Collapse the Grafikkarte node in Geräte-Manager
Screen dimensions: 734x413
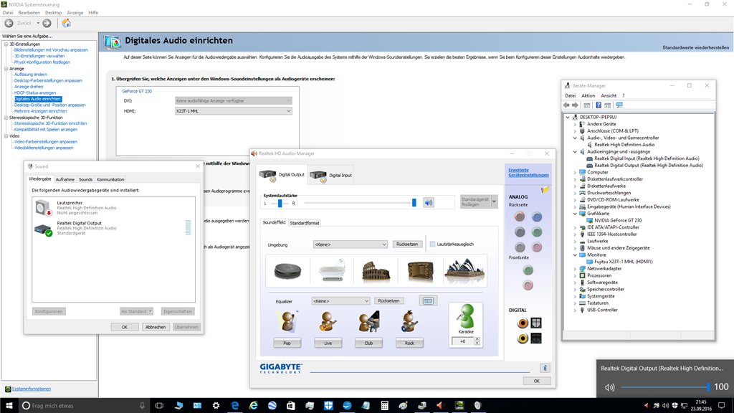point(575,214)
